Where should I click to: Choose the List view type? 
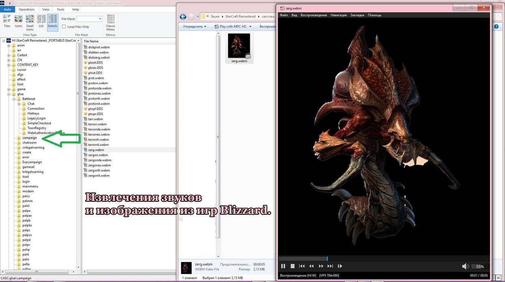point(41,21)
